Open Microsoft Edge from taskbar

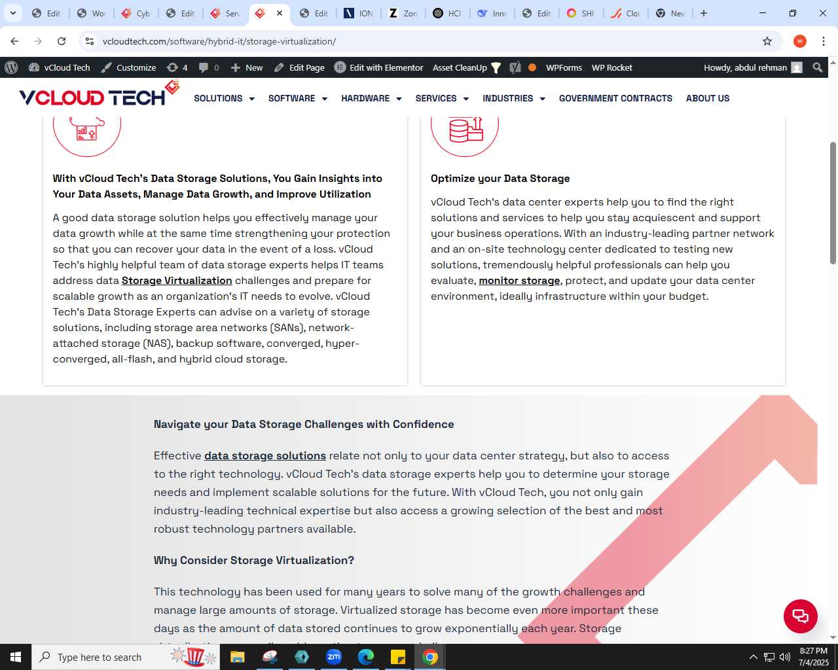tap(366, 657)
